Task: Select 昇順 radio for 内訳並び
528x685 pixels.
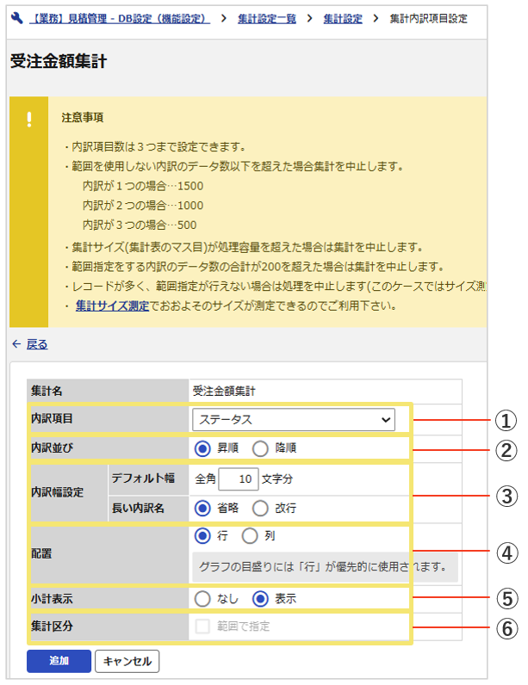Action: [x=202, y=448]
